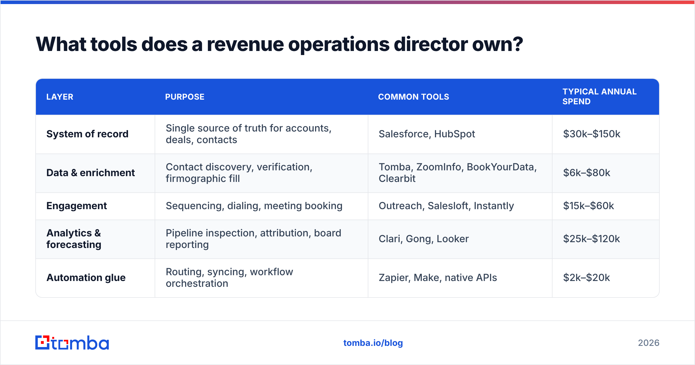Open the tomba.io/blog link

pyautogui.click(x=373, y=343)
